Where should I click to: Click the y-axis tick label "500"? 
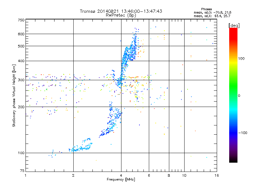21,46
